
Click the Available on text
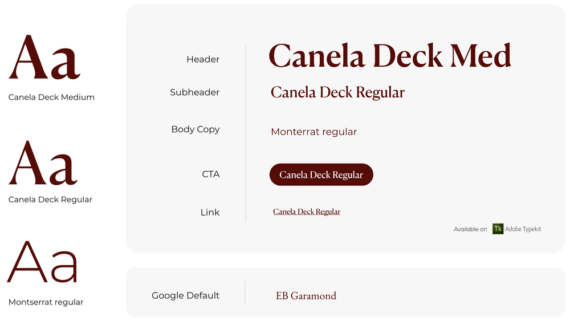tap(470, 229)
